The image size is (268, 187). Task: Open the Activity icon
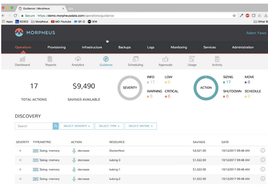217,59
